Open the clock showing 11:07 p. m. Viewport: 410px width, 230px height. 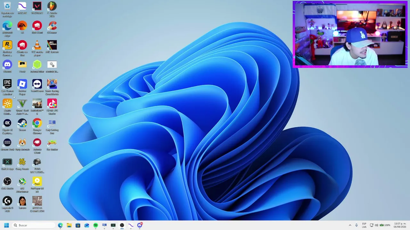pos(400,225)
